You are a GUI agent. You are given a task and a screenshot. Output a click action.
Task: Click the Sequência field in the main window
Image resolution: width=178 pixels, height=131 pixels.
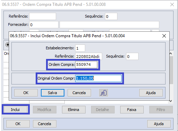pyautogui.click(x=111, y=16)
